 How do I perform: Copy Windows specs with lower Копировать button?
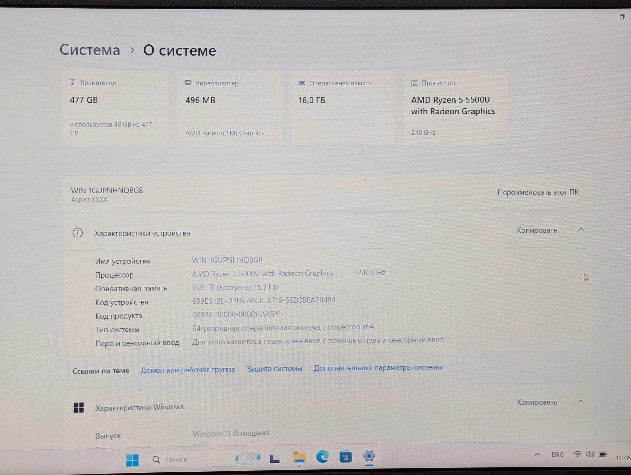click(x=537, y=402)
